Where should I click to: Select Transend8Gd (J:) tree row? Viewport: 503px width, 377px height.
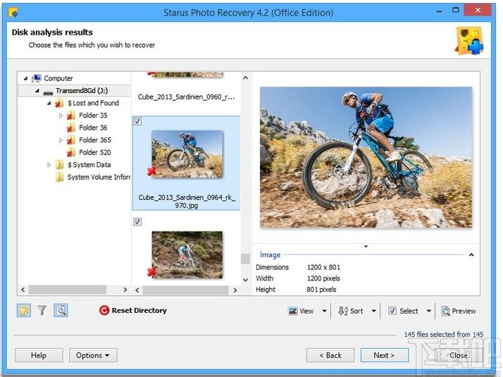75,91
